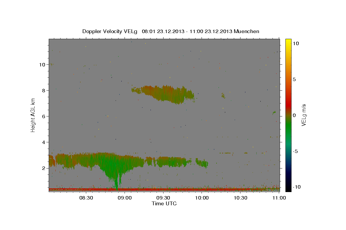Click the 'VELg m/s' colorbar label

tap(303, 115)
